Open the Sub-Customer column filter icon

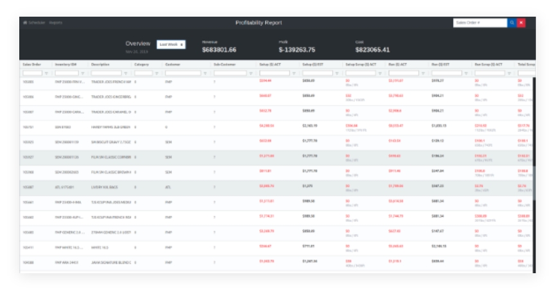tap(250, 73)
